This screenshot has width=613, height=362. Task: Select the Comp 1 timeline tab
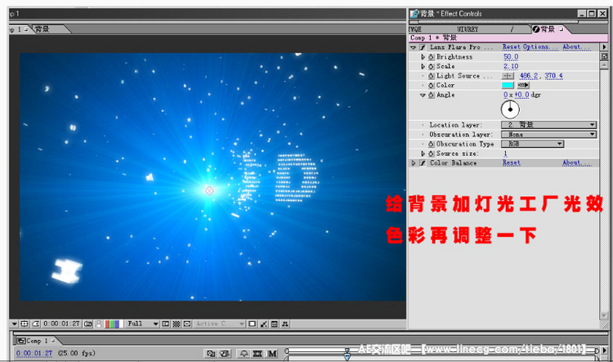tap(36, 341)
